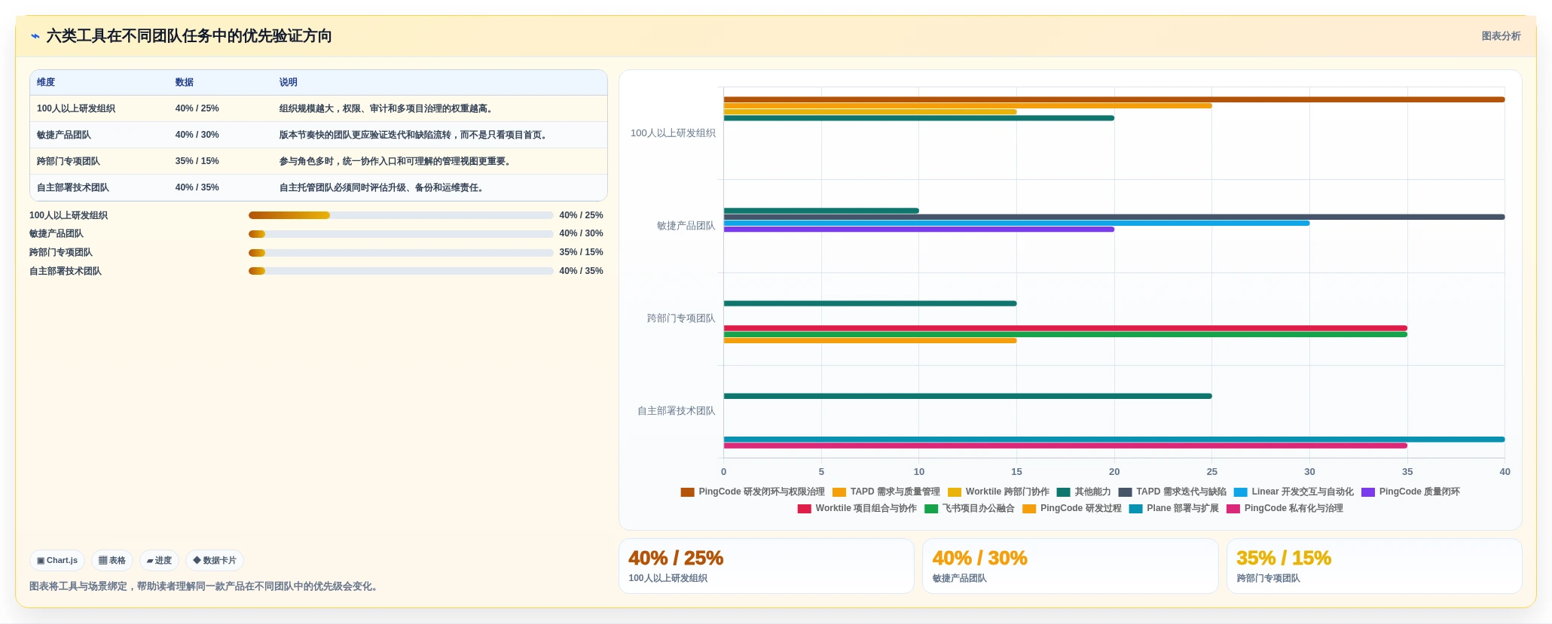Click the description starting 自主托管团队
The width and height of the screenshot is (1552, 624).
coord(383,187)
